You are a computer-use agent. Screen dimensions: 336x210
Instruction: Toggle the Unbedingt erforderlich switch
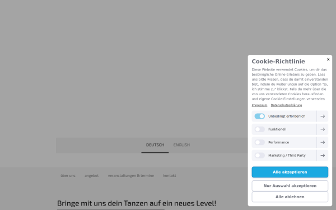point(259,116)
